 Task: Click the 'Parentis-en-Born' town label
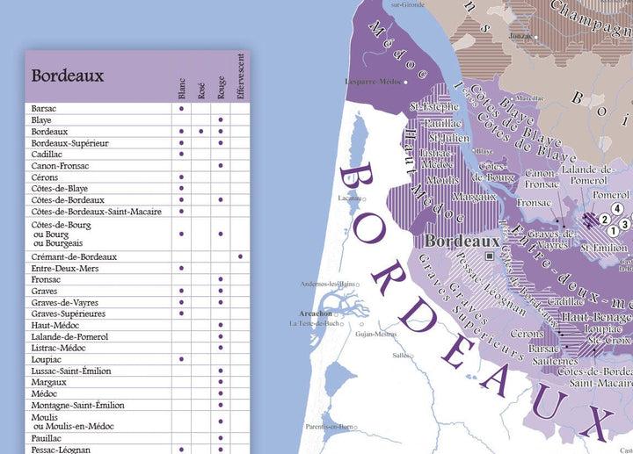[x=329, y=426]
